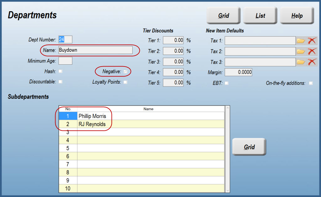The height and width of the screenshot is (197, 321).
Task: Clear Tax 3 with red X
Action: click(312, 62)
